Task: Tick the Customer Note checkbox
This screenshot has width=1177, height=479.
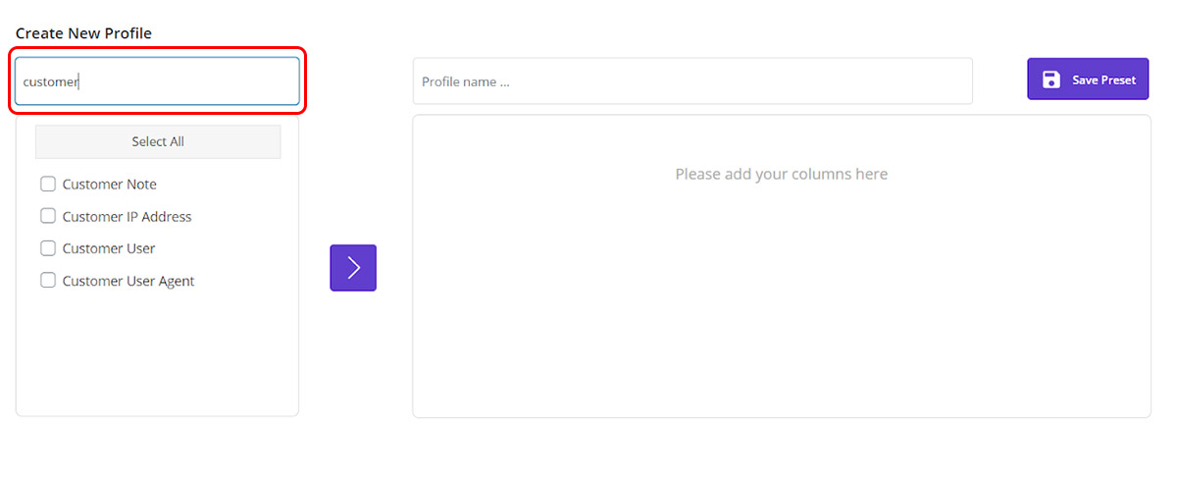Action: point(48,184)
